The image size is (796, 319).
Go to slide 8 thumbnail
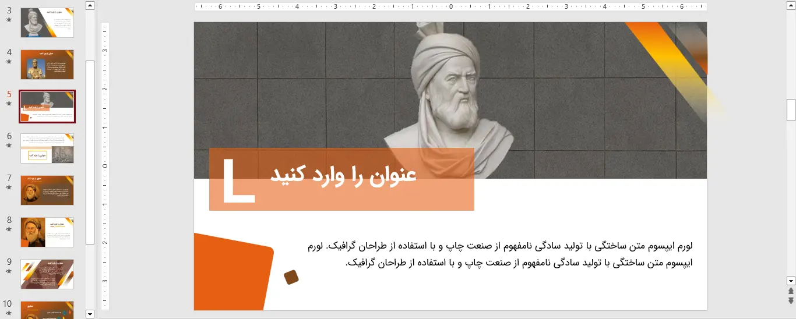pyautogui.click(x=47, y=232)
